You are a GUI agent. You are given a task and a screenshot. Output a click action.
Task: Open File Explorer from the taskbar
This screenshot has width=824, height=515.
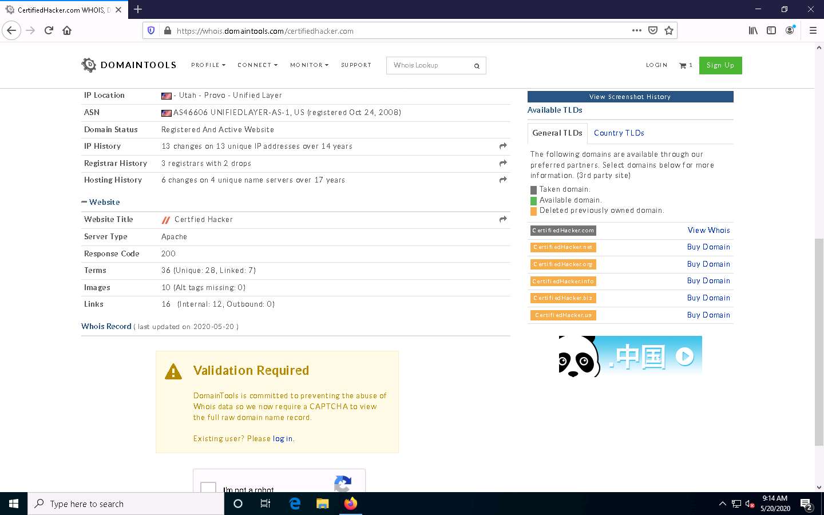(x=323, y=504)
